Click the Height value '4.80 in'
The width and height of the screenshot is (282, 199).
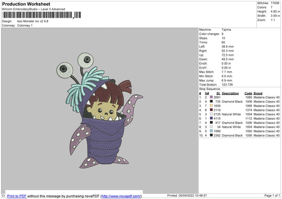[x=275, y=11]
